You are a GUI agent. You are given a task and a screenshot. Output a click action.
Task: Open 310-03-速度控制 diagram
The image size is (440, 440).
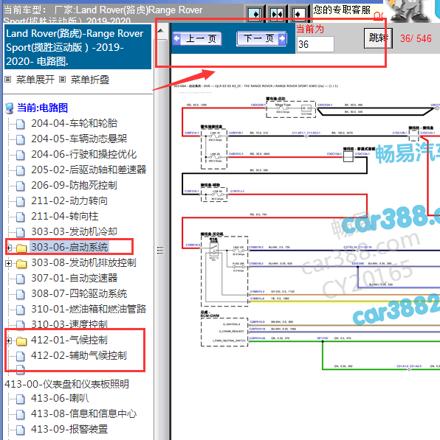(x=69, y=324)
